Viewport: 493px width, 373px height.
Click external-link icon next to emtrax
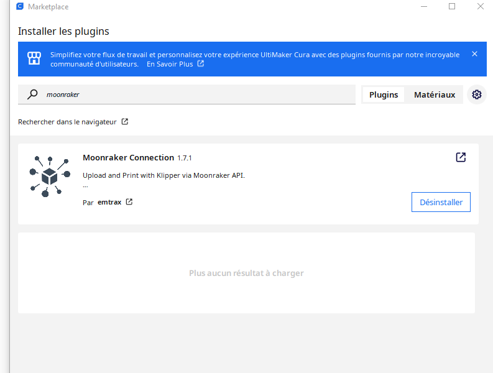pyautogui.click(x=129, y=202)
